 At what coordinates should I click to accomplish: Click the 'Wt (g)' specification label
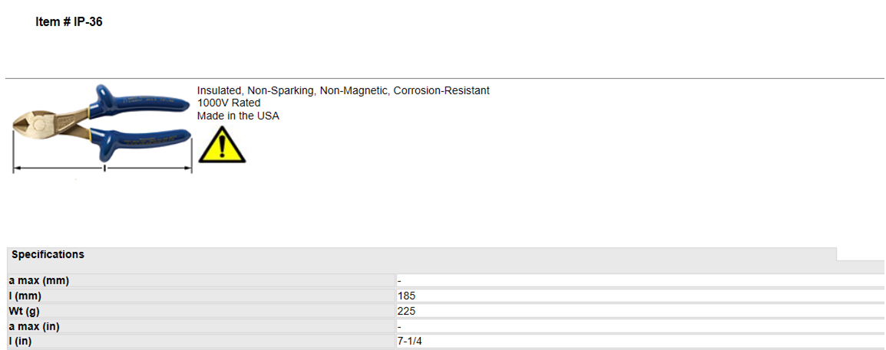tap(202, 311)
